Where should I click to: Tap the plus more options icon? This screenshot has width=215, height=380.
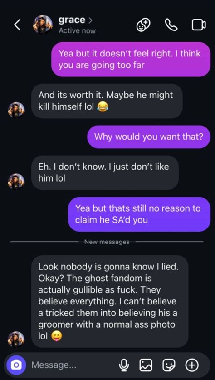coord(192,365)
